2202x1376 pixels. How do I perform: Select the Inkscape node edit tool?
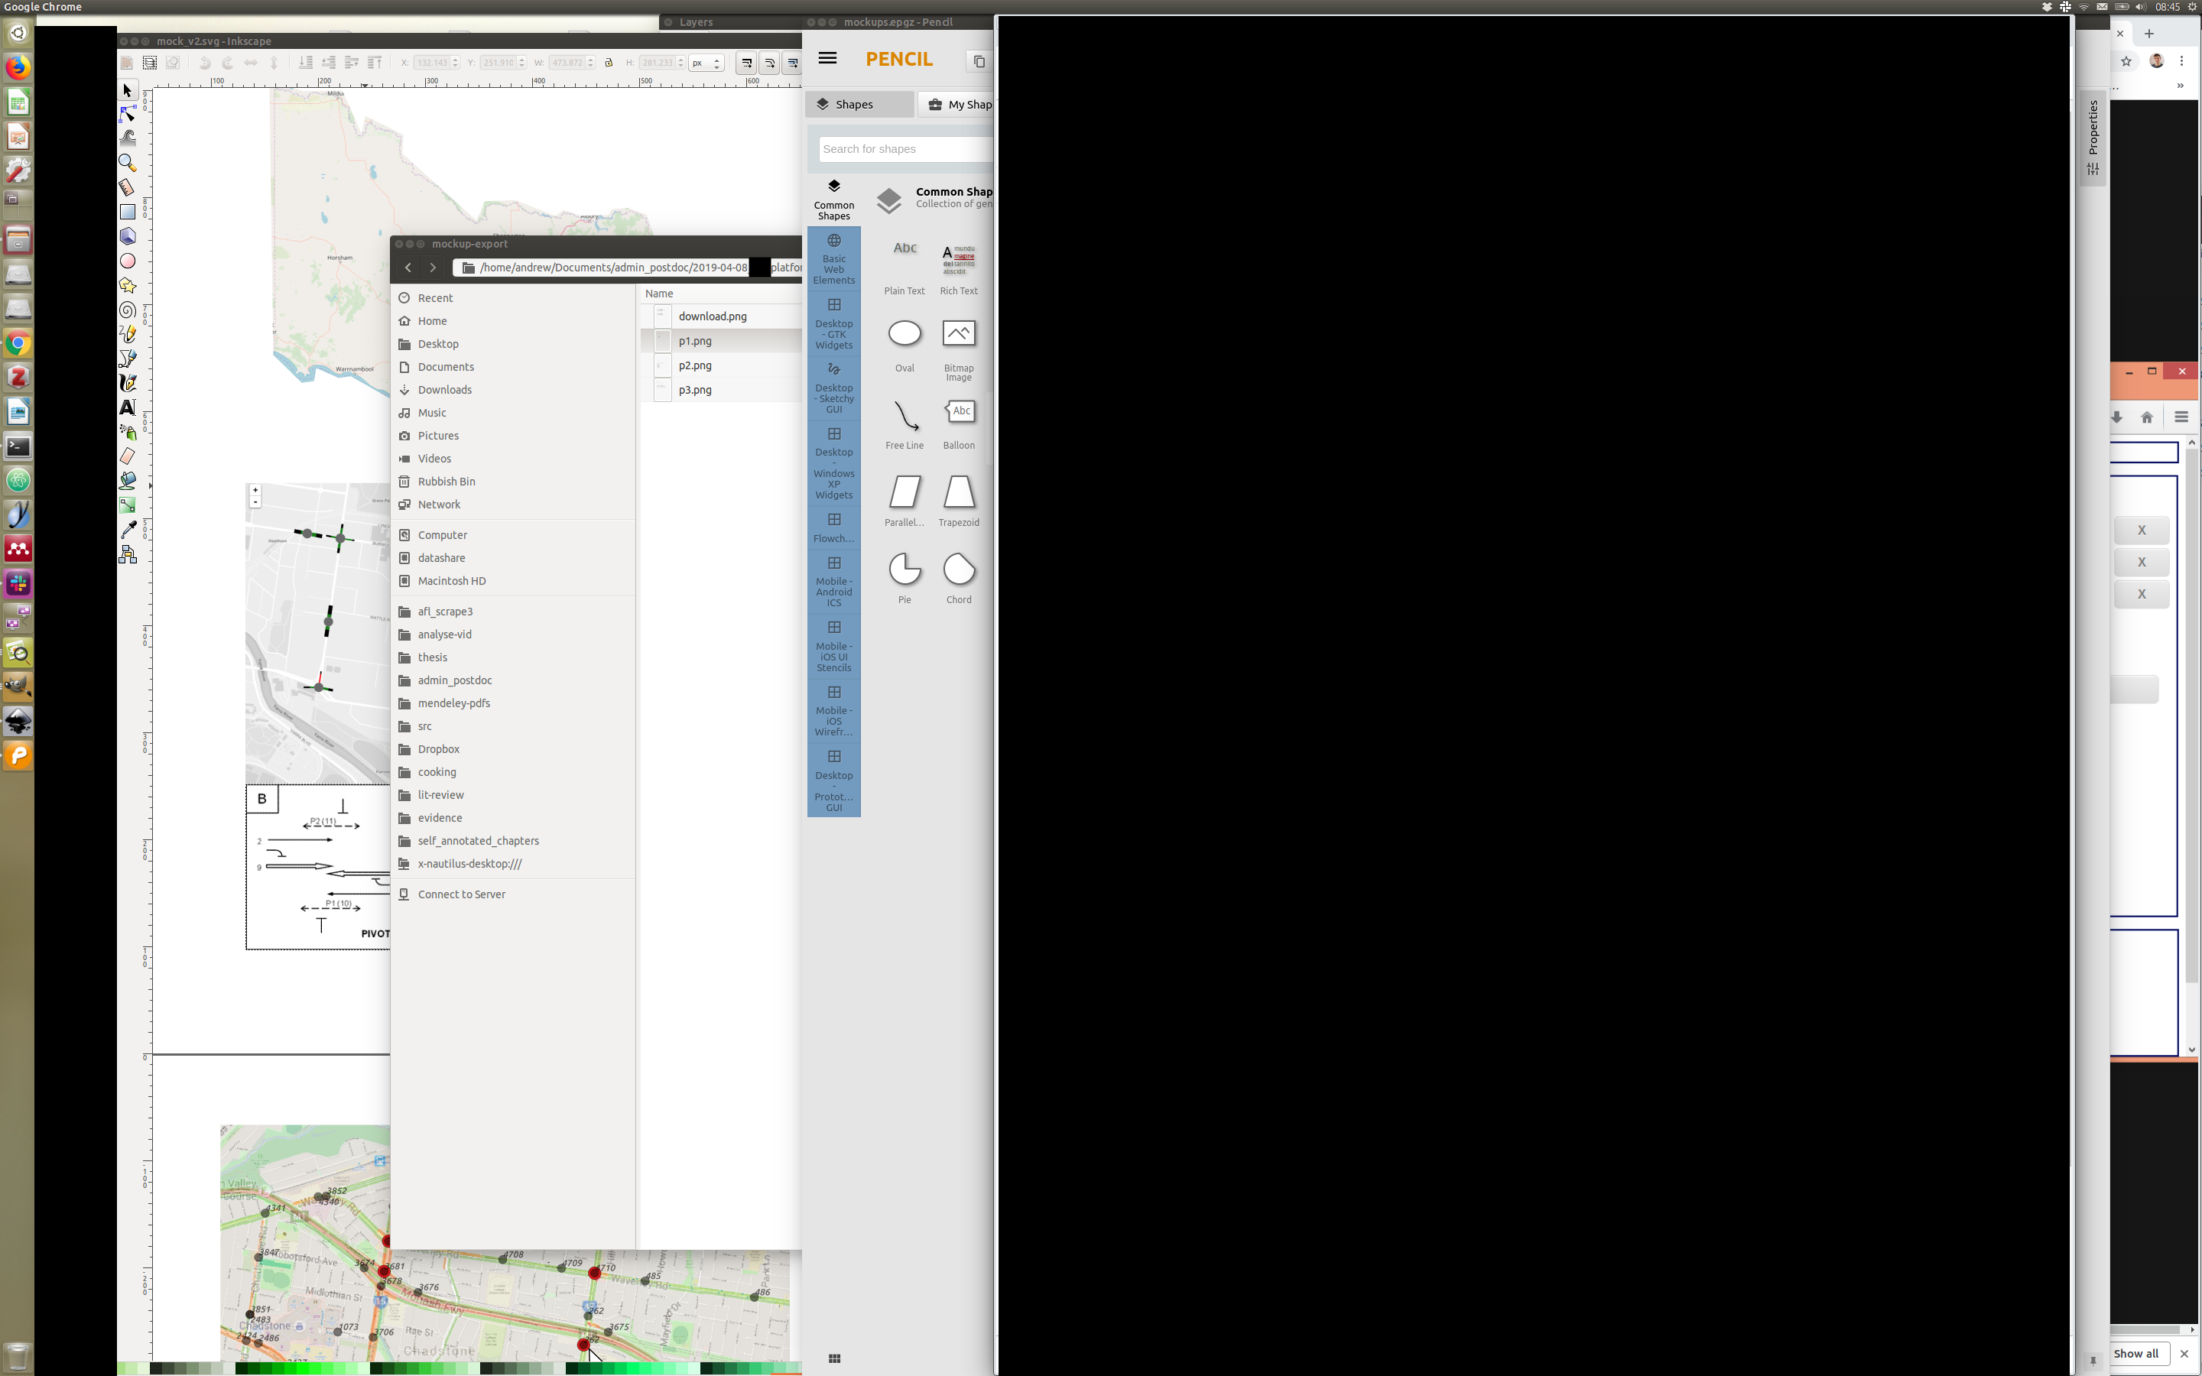[x=128, y=114]
